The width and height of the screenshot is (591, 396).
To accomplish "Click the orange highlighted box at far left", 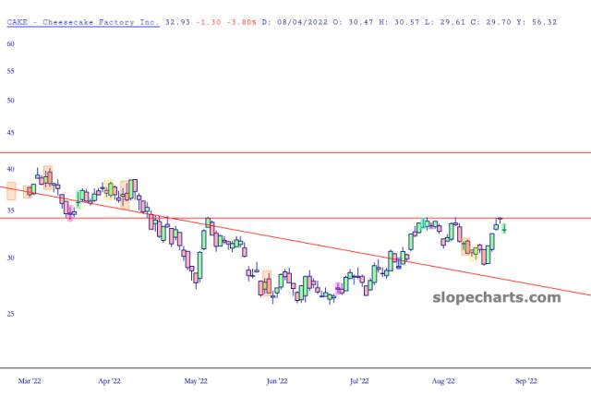I will pyautogui.click(x=11, y=191).
